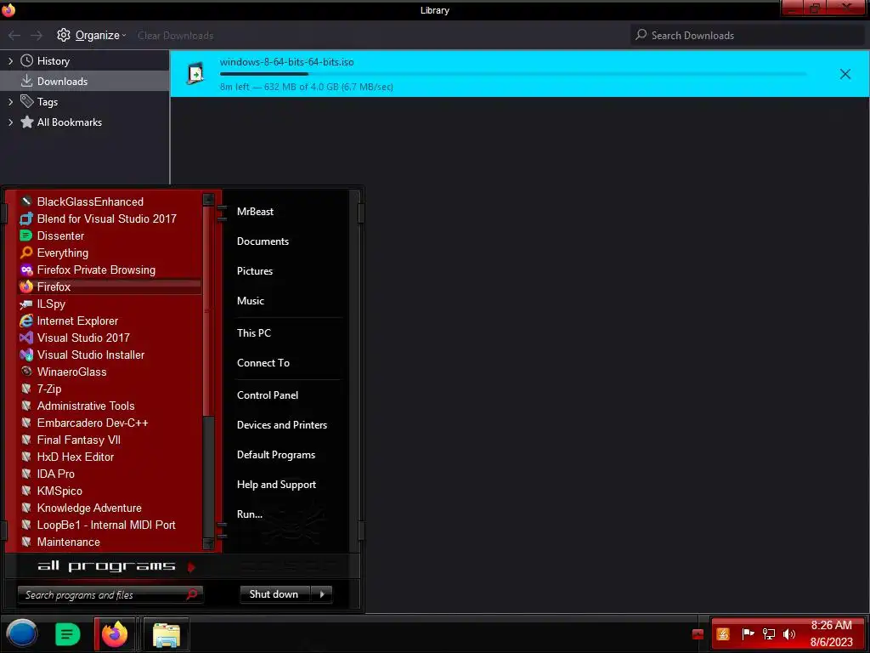Click the WinaeroGlass icon
Screen dimensions: 870x653
point(26,372)
